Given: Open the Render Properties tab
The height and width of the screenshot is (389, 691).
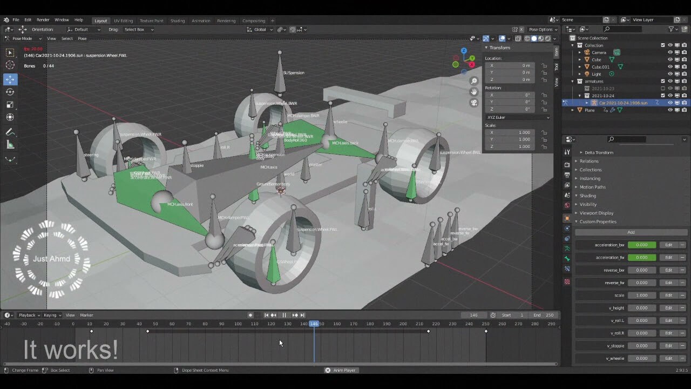Looking at the screenshot, I should (567, 165).
